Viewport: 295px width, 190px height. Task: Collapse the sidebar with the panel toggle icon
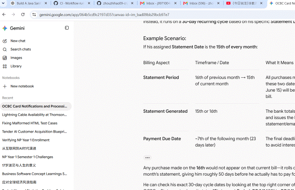67,28
